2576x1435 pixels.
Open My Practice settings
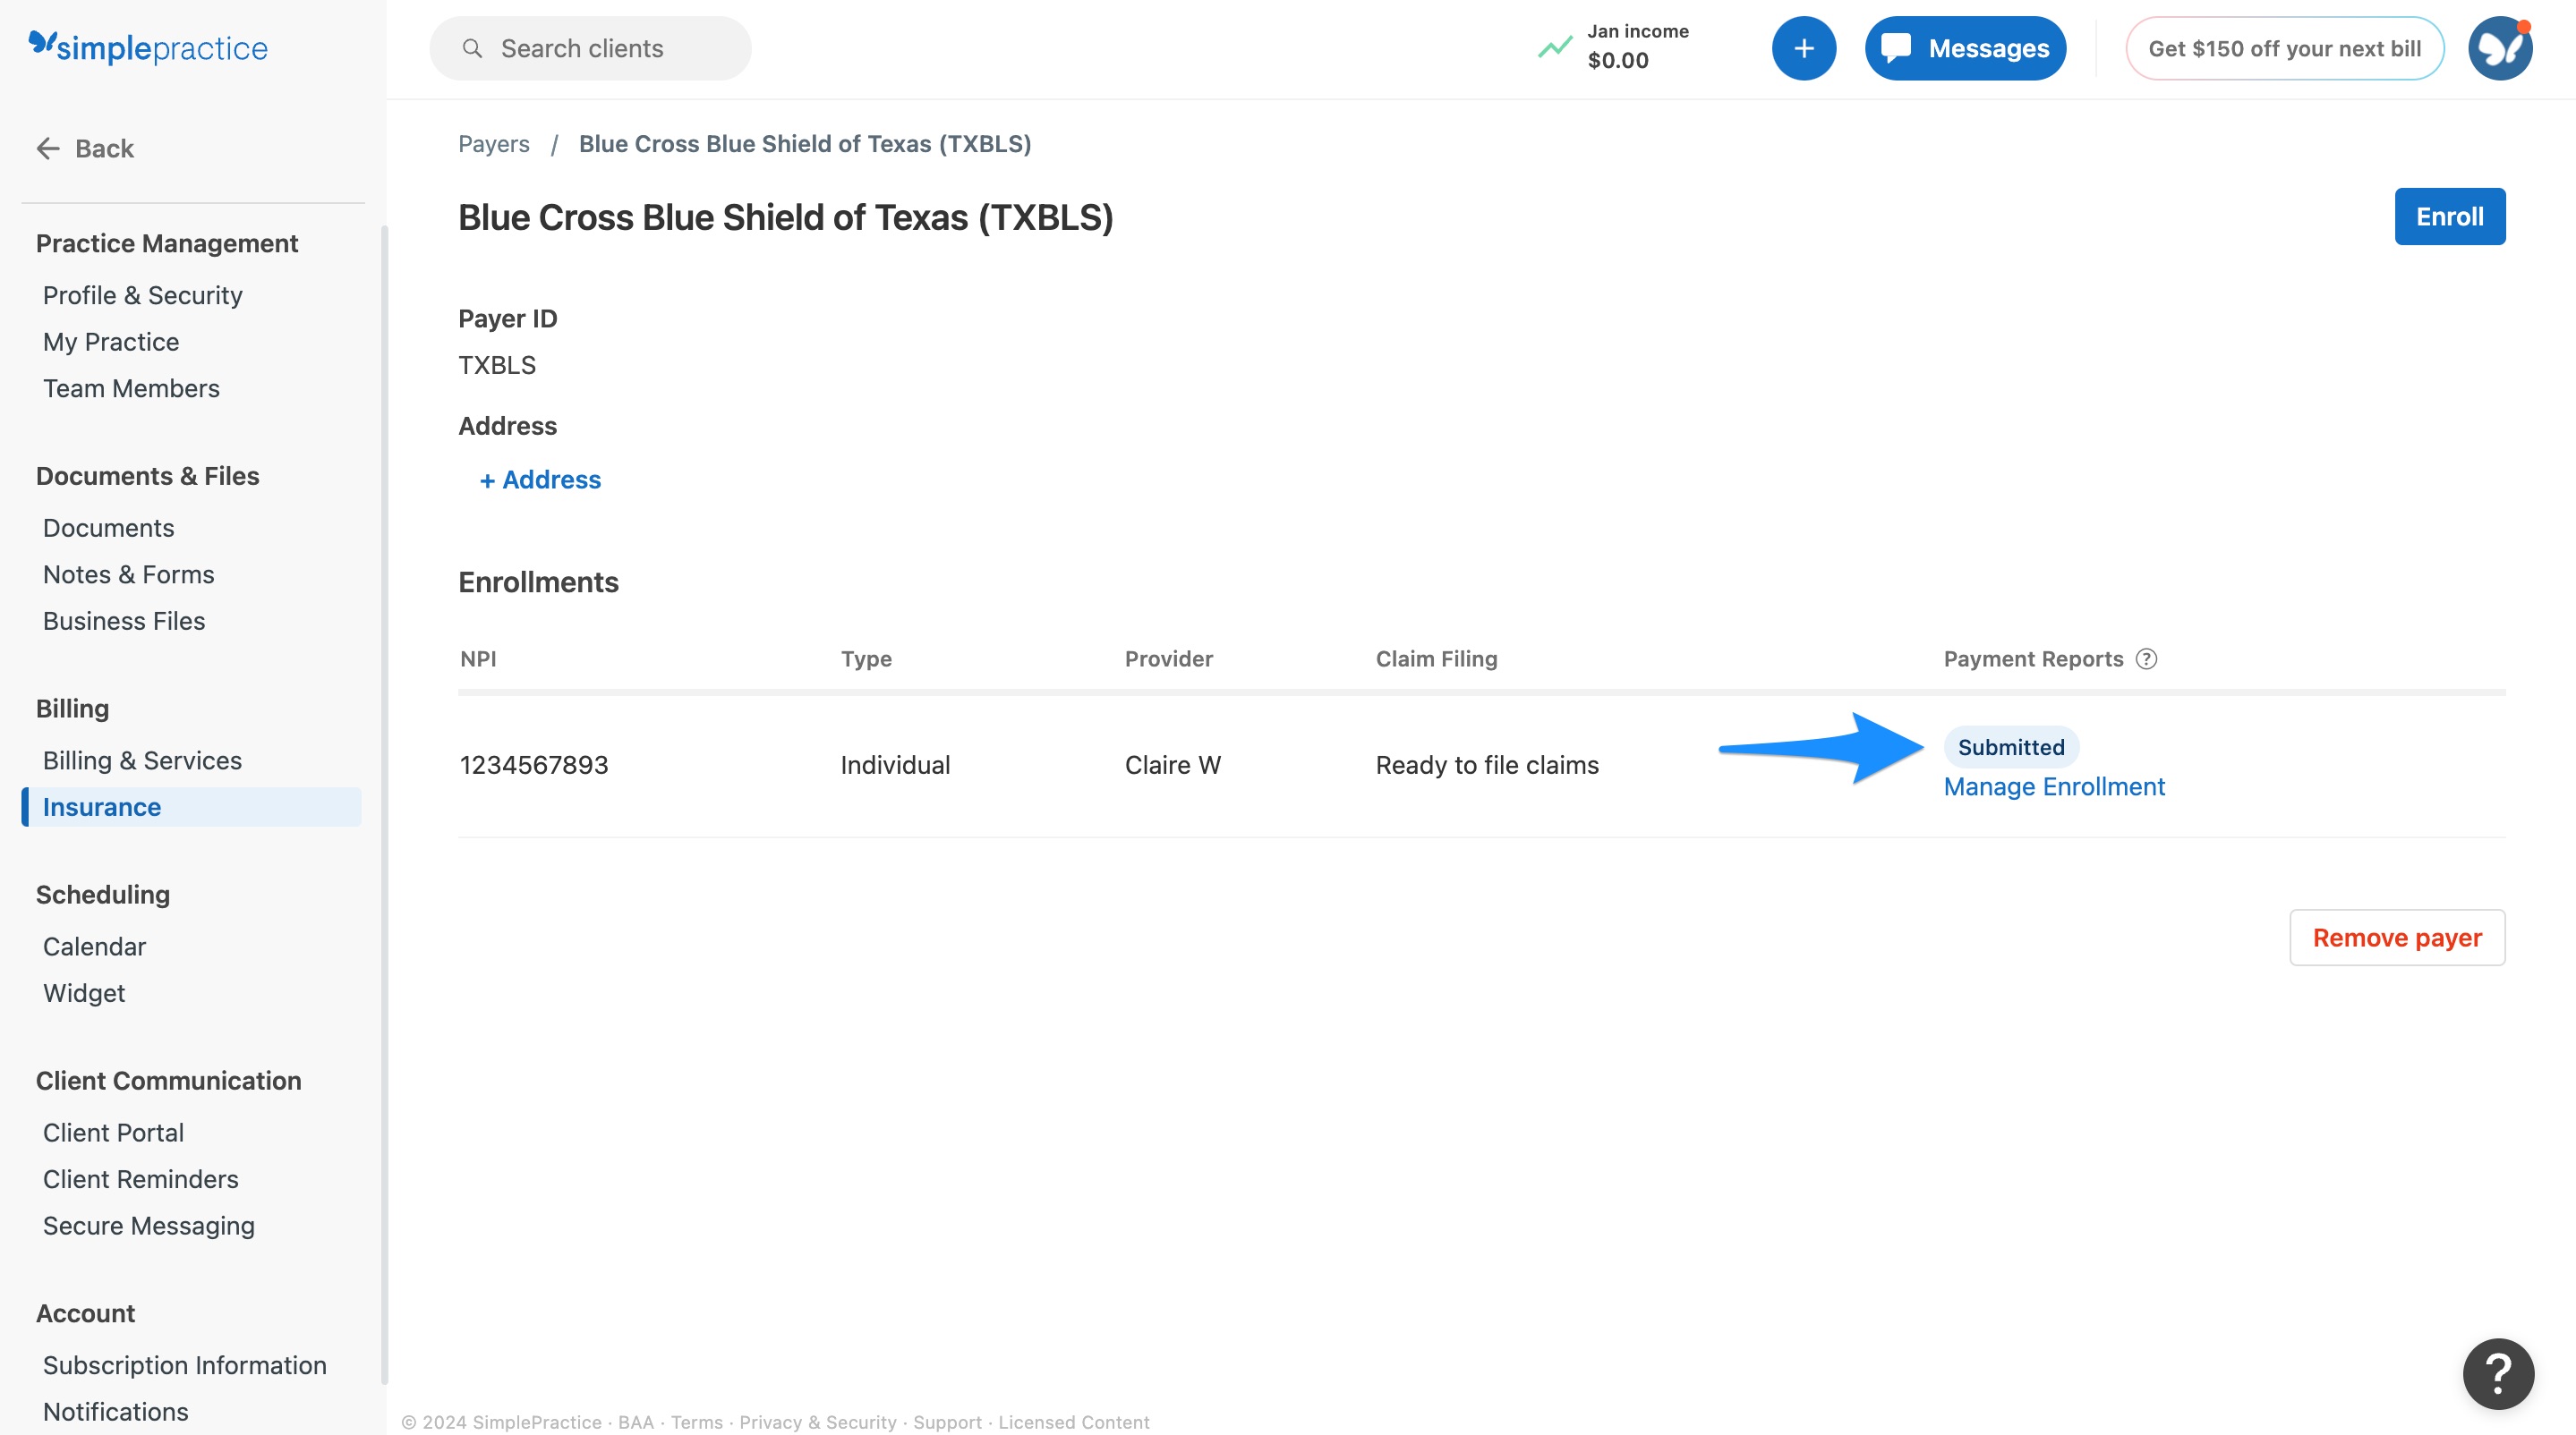111,342
